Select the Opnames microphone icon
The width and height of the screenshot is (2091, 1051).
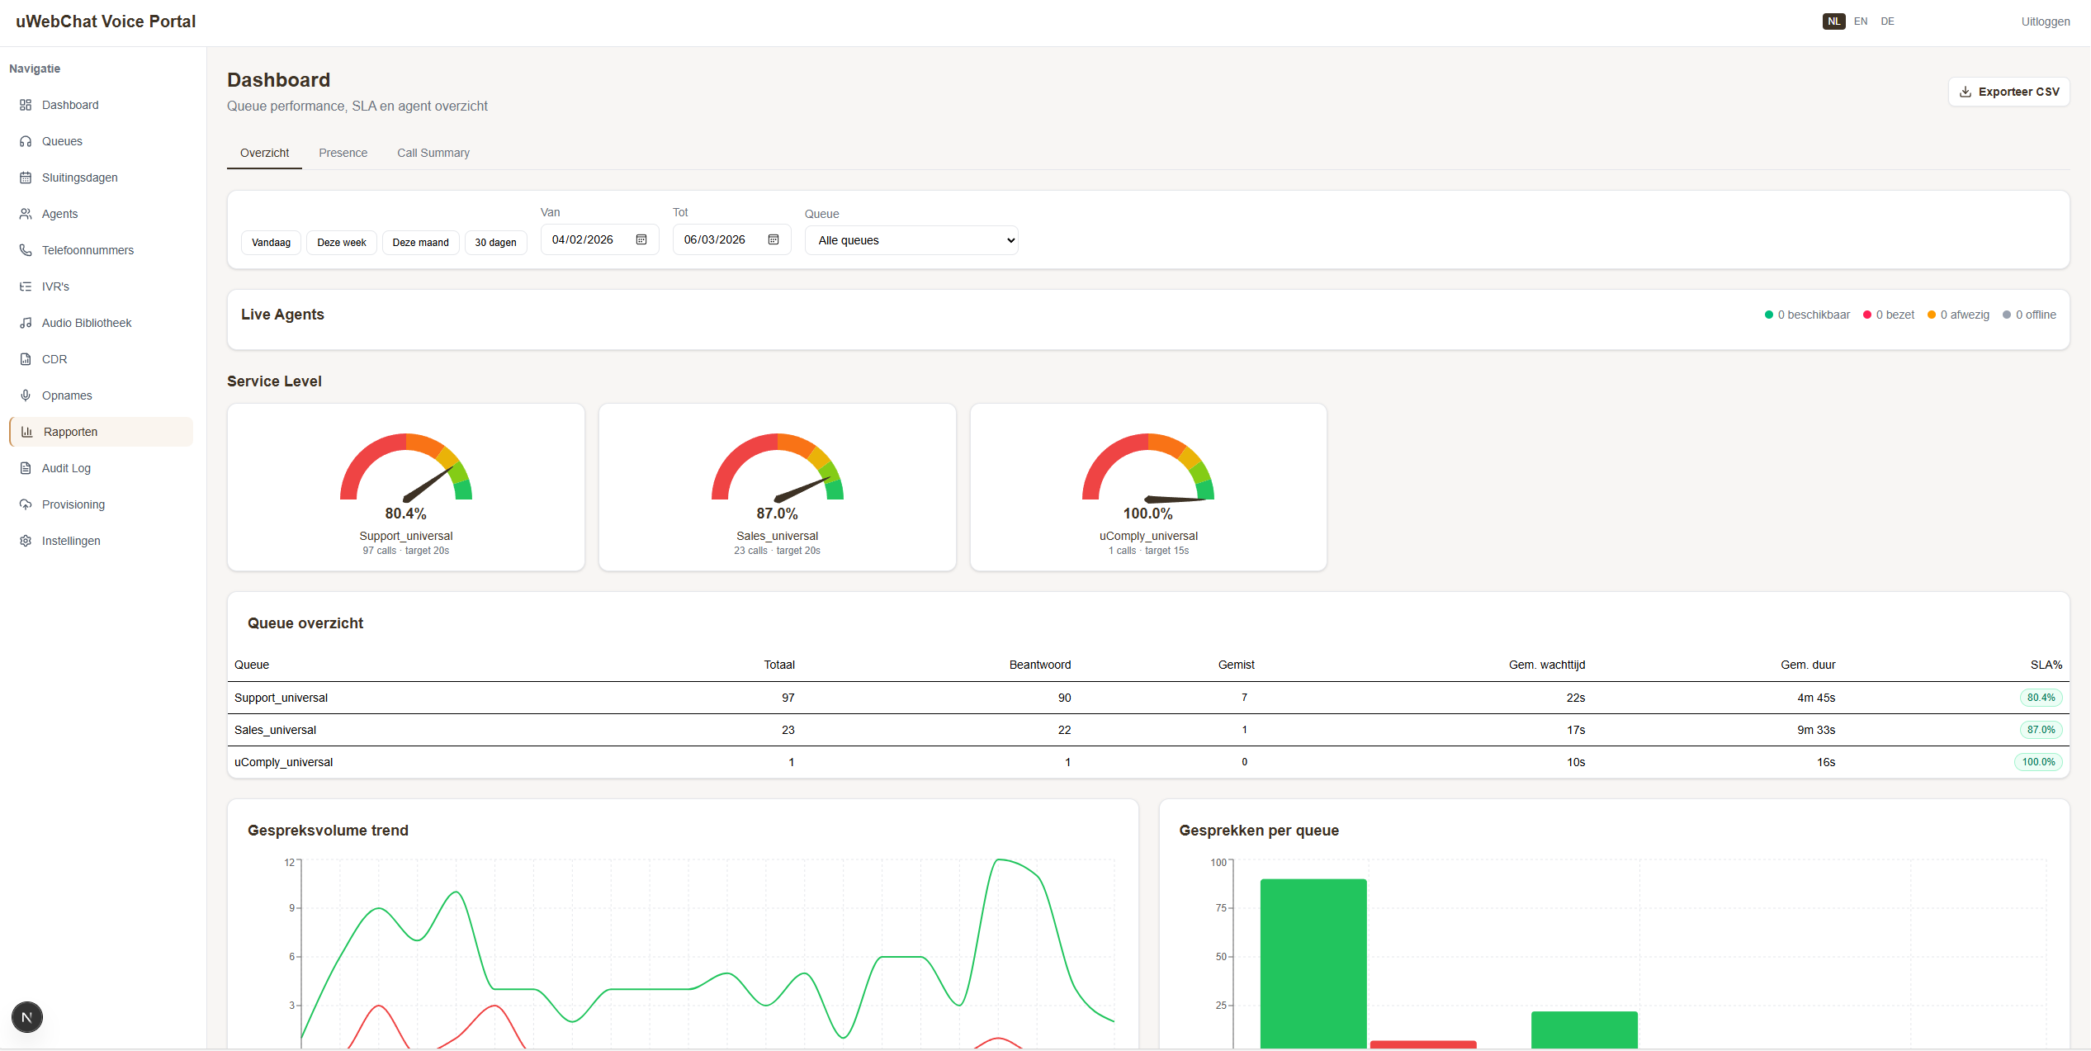point(26,395)
